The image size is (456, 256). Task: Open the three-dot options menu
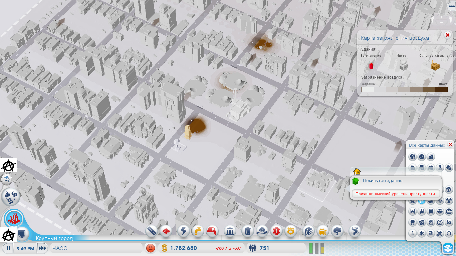[x=451, y=6]
